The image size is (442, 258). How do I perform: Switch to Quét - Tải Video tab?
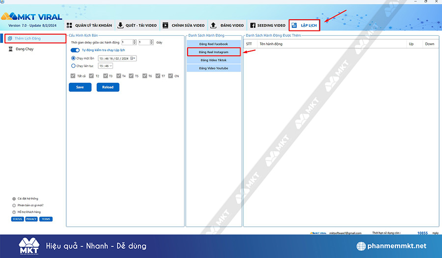click(137, 26)
